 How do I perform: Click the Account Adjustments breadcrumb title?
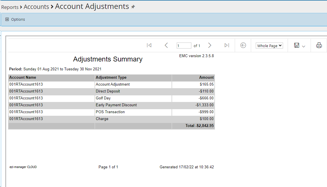(x=92, y=6)
